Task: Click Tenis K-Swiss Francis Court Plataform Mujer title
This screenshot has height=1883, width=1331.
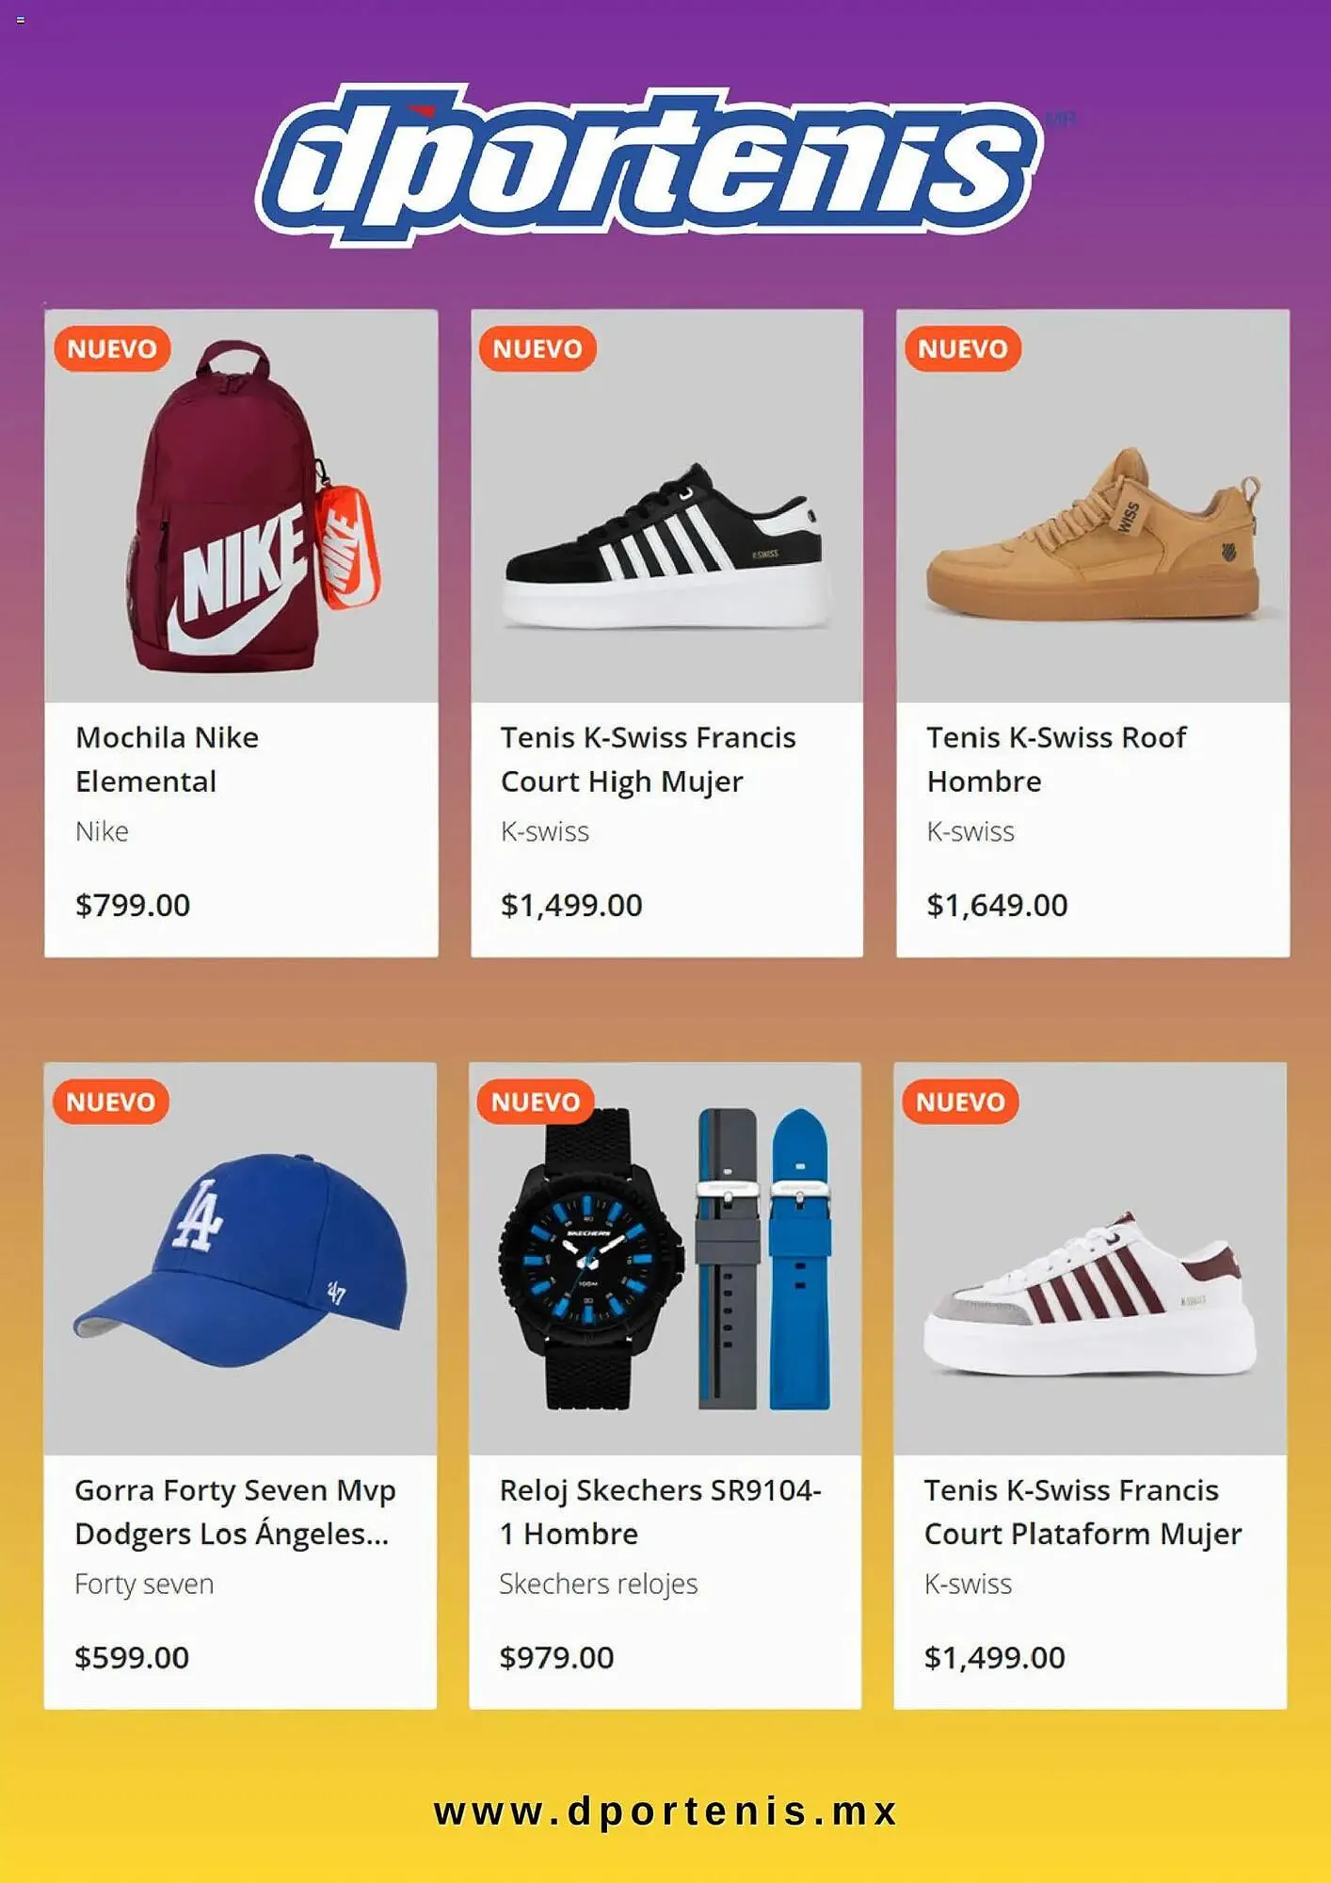Action: click(1082, 1512)
